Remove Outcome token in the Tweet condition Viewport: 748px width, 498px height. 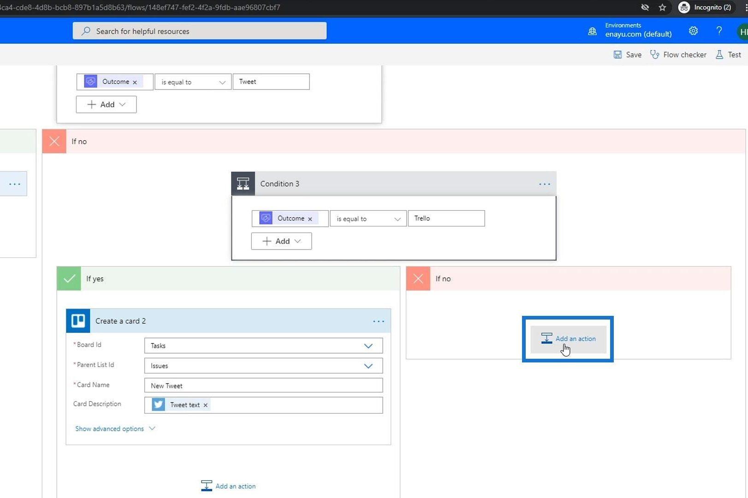(135, 82)
